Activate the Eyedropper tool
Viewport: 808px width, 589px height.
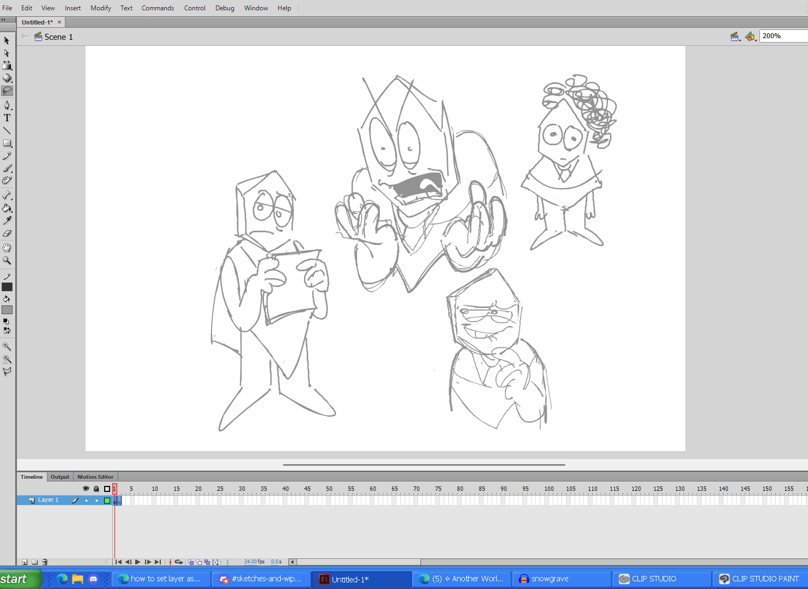(x=7, y=220)
